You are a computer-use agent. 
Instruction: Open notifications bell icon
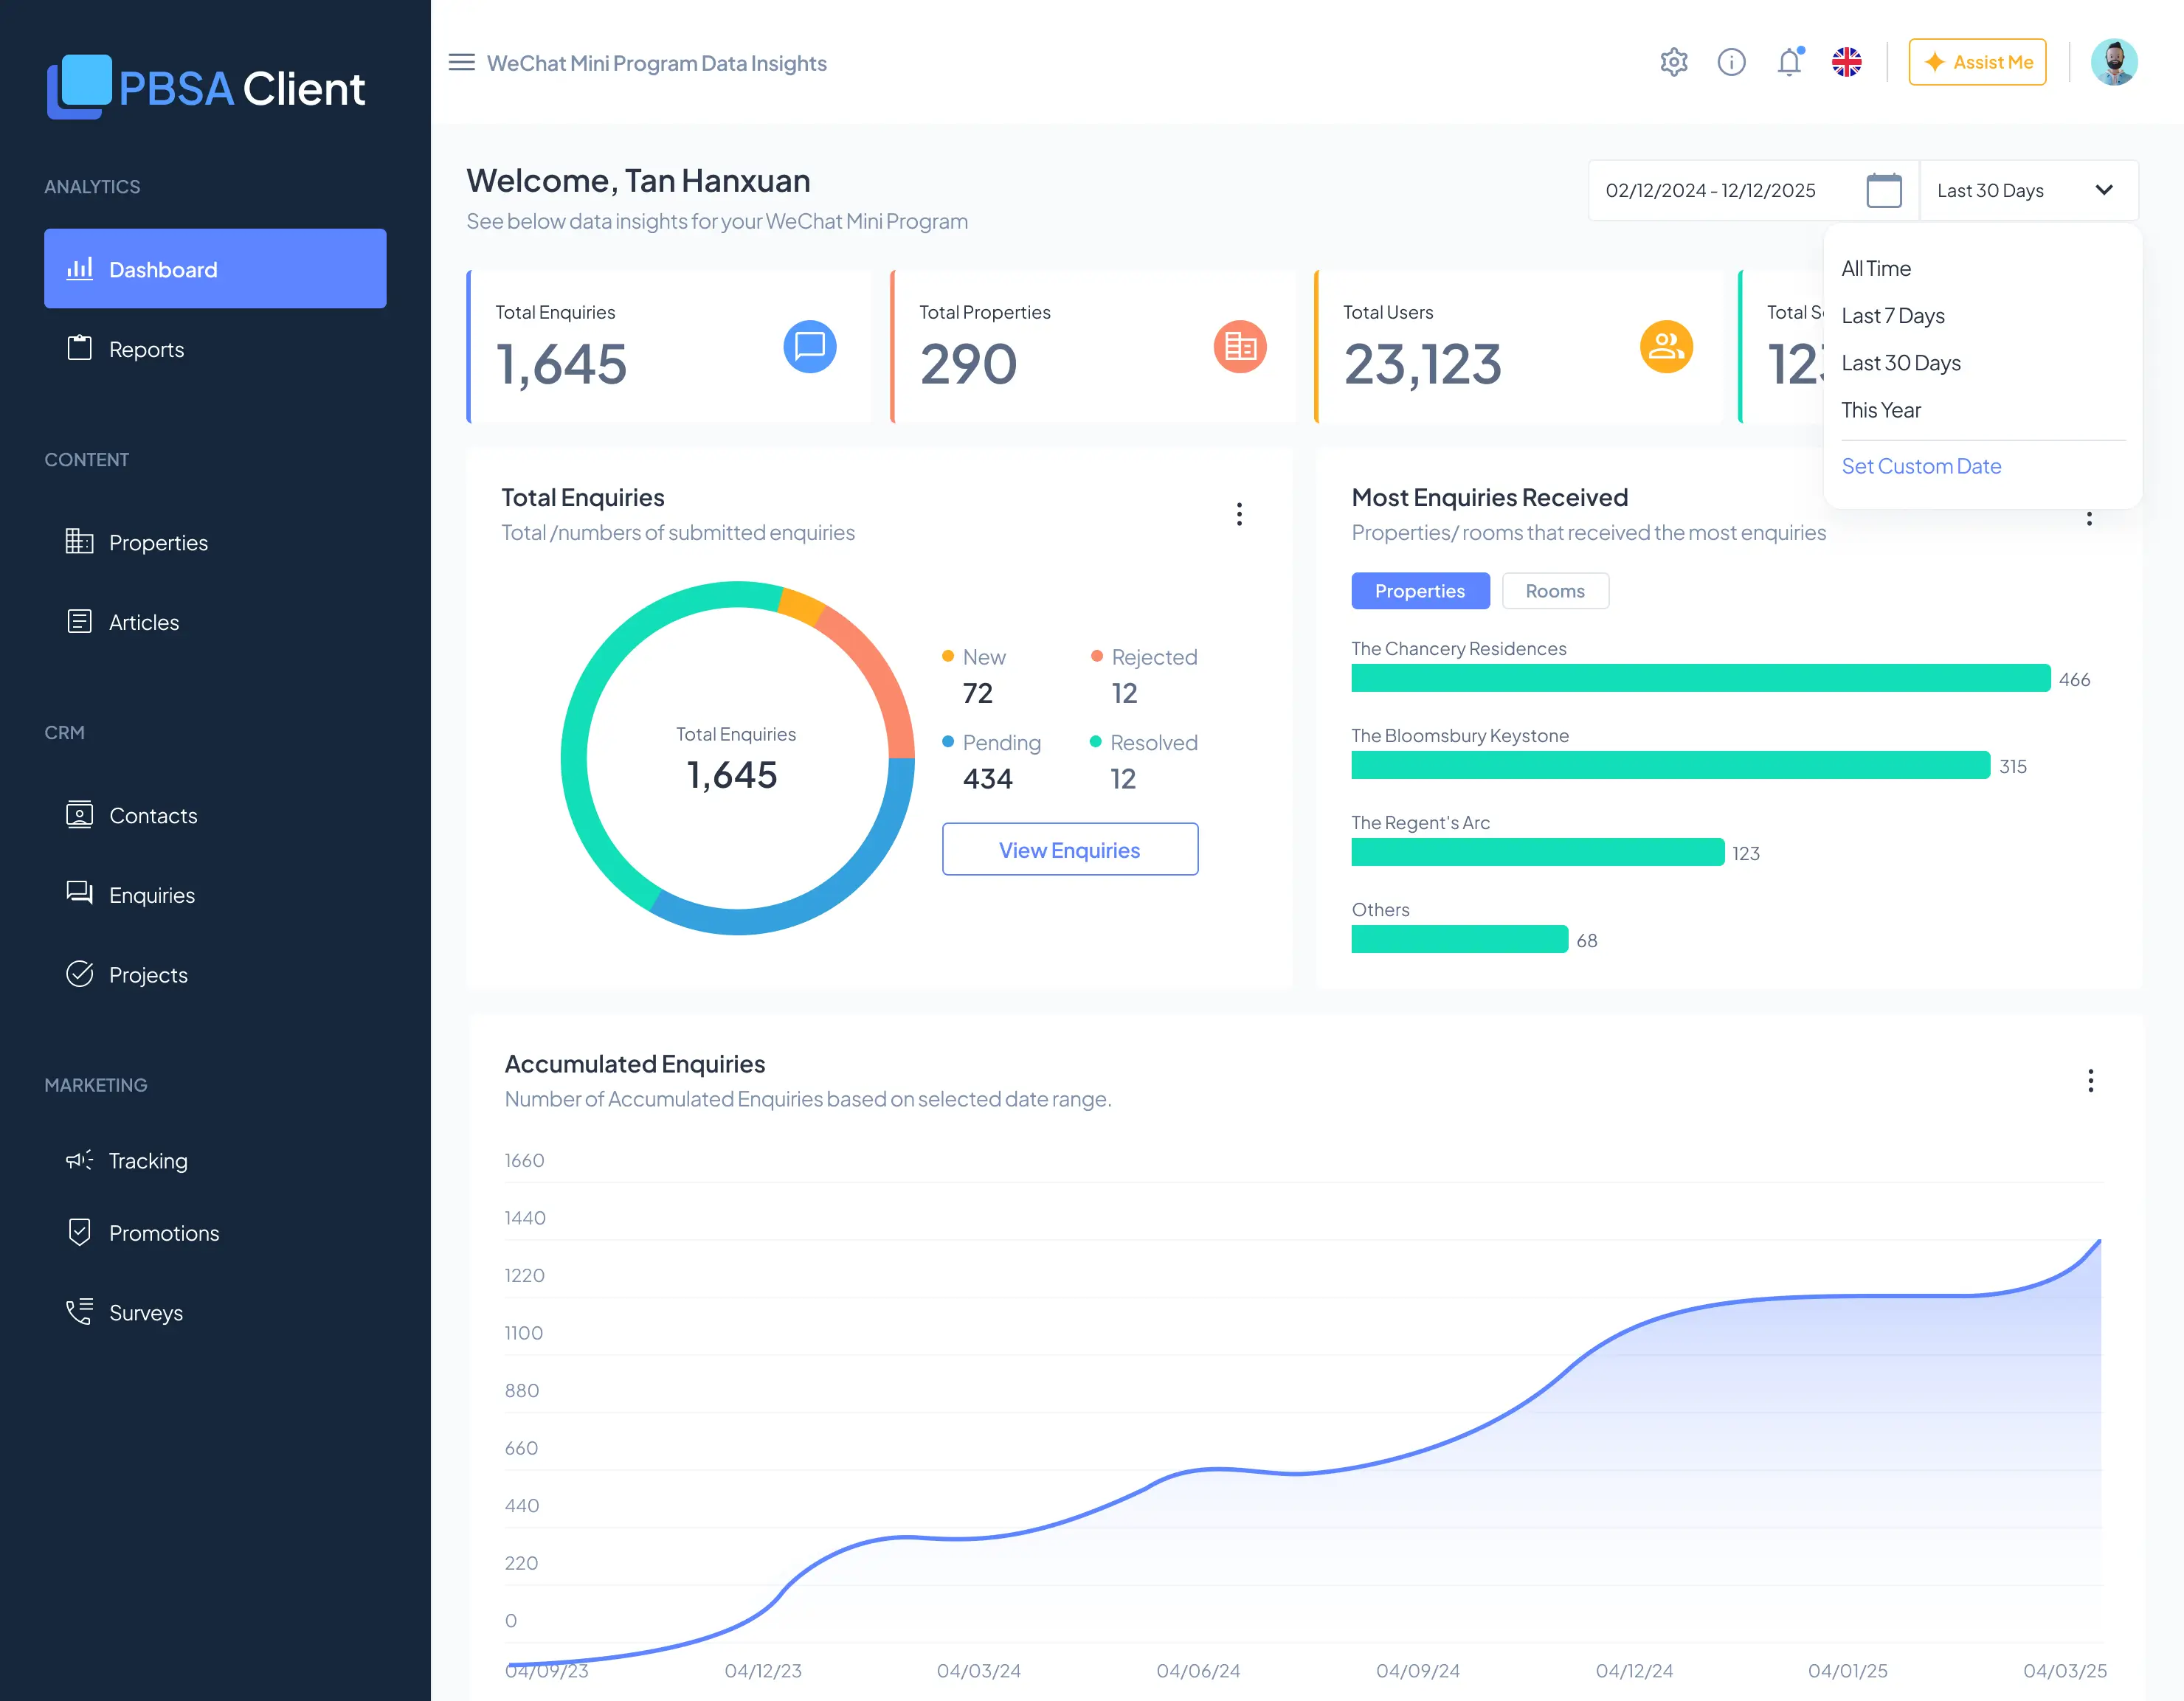[x=1789, y=62]
